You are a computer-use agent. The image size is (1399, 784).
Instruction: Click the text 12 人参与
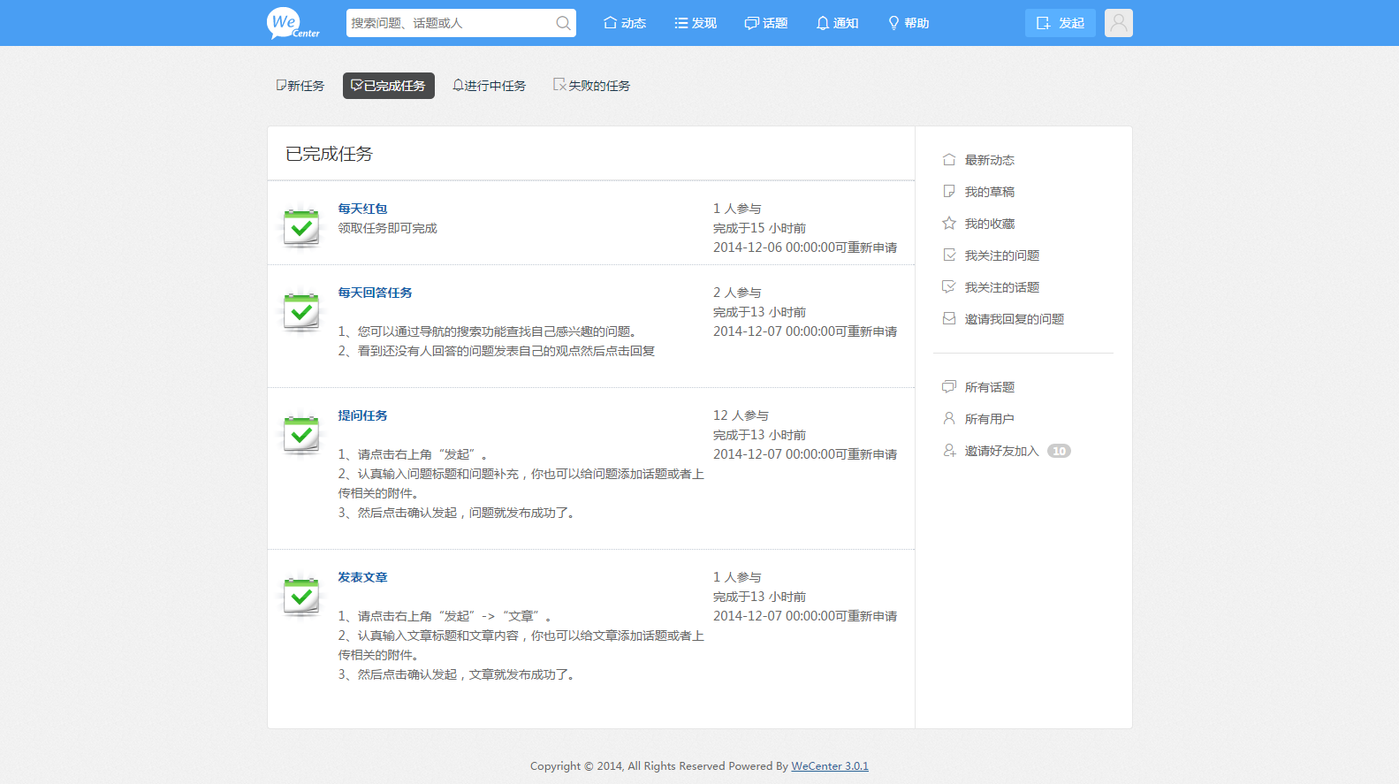point(741,415)
